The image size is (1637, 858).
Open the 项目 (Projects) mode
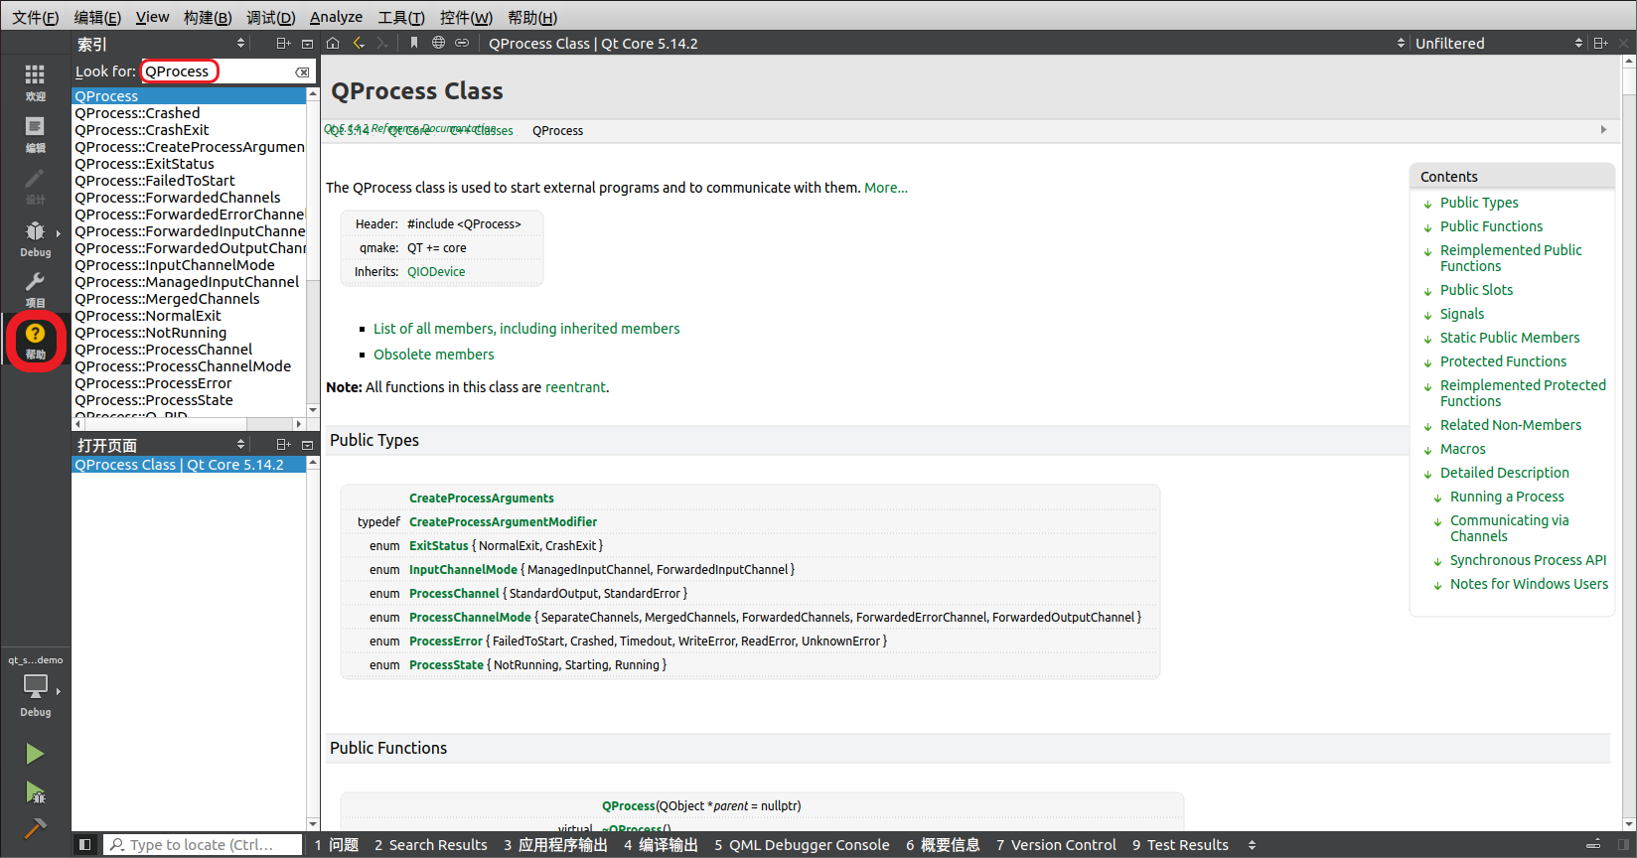click(x=35, y=289)
